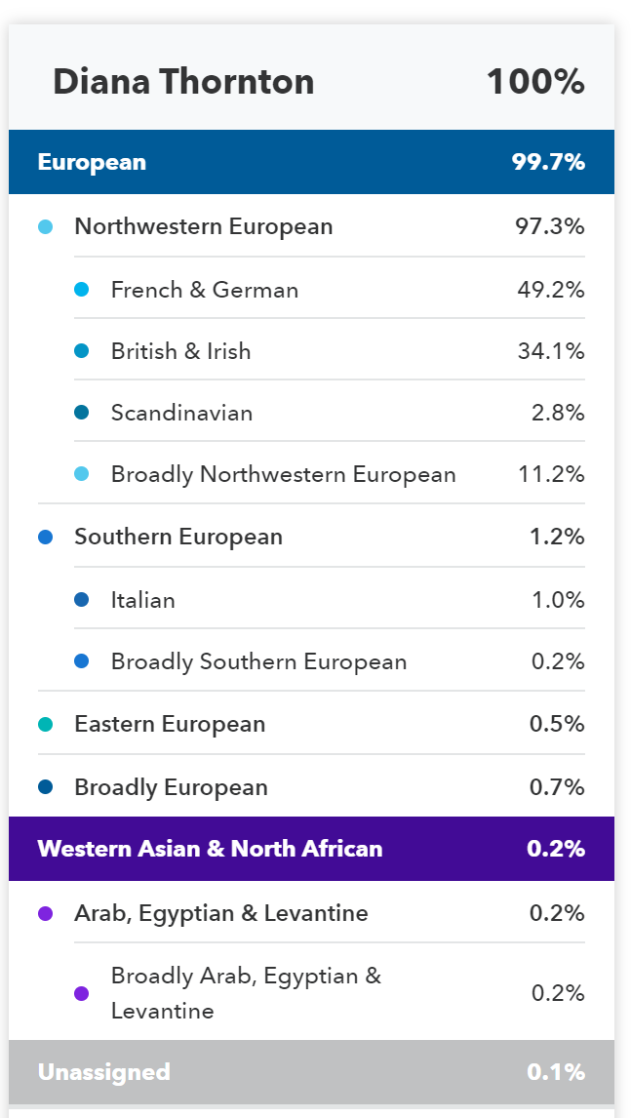Select the Broadly Northwestern European entry
This screenshot has height=1118, width=631.
(x=330, y=474)
